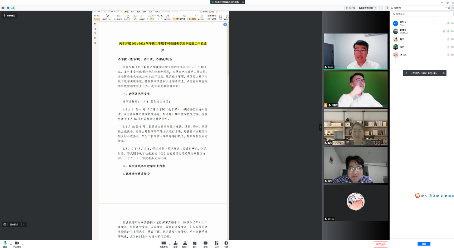Viewport: 454px width, 248px height.
Task: Click the Share Screen icon
Action: [x=163, y=243]
